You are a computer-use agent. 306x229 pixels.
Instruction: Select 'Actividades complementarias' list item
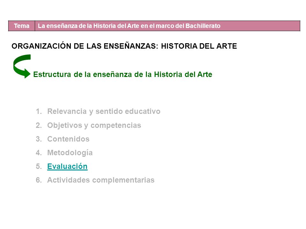[x=101, y=180]
